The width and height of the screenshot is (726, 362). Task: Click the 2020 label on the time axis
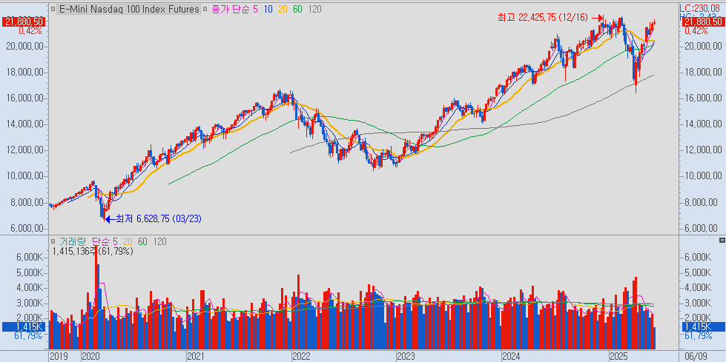pos(90,357)
